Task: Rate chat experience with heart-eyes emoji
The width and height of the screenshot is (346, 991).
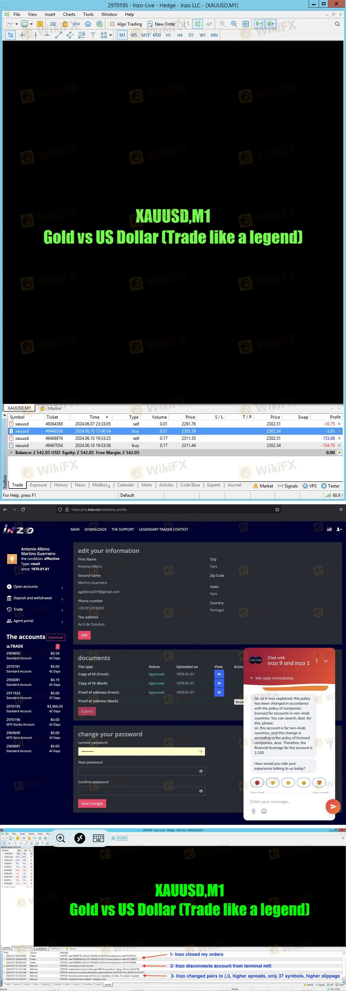Action: coord(319,782)
